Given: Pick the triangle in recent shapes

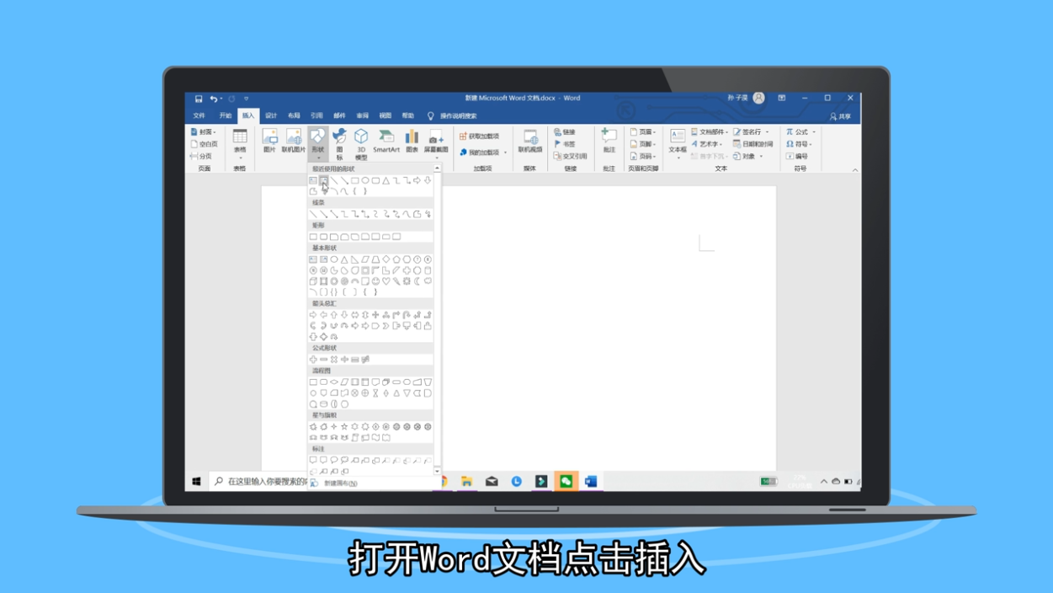Looking at the screenshot, I should (x=386, y=180).
